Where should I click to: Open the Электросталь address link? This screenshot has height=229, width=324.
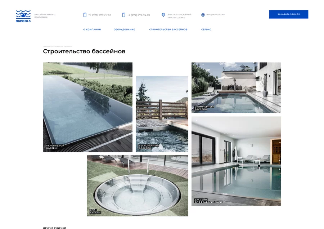[x=179, y=16]
